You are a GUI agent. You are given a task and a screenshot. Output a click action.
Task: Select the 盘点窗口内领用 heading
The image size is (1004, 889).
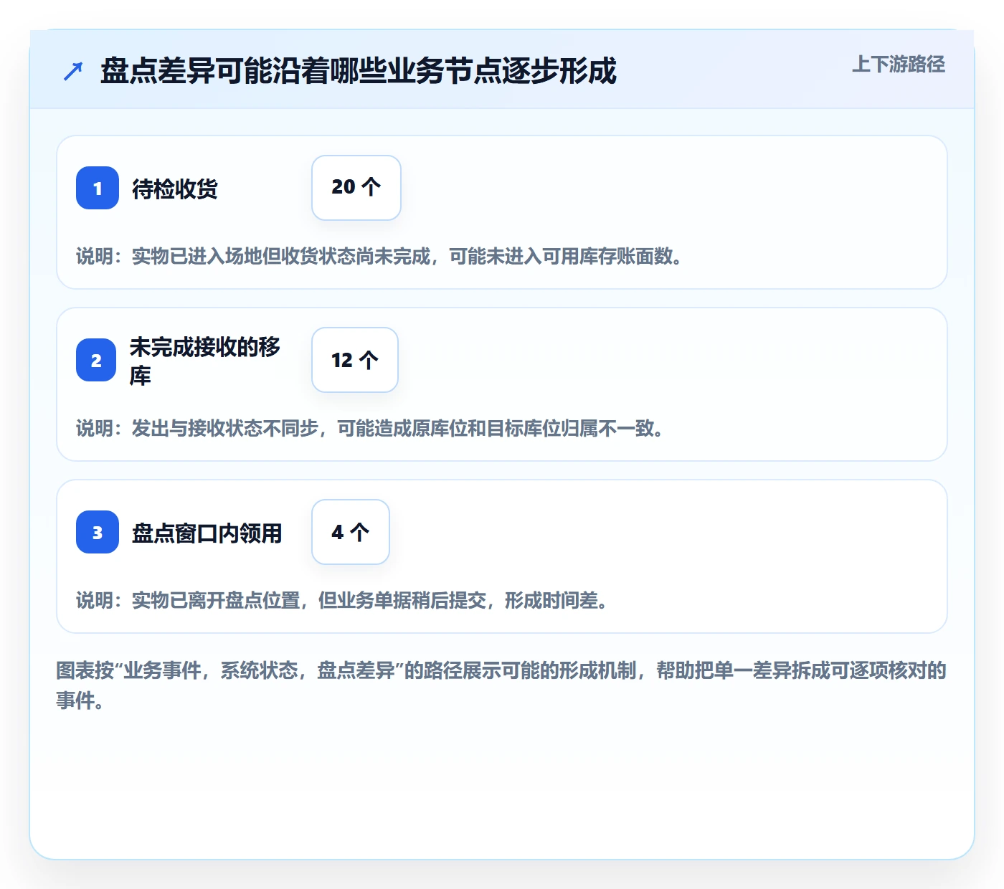pyautogui.click(x=207, y=533)
